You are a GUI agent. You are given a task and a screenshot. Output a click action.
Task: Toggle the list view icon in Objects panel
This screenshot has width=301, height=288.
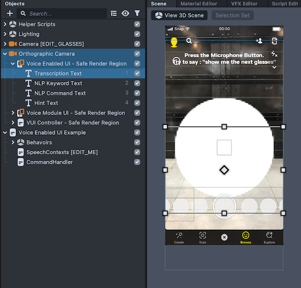(114, 14)
